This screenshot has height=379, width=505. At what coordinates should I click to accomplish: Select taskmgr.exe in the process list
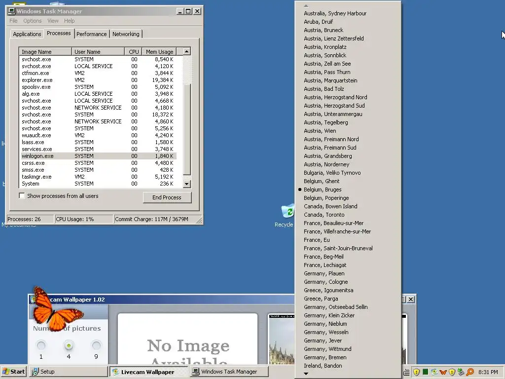click(x=98, y=177)
